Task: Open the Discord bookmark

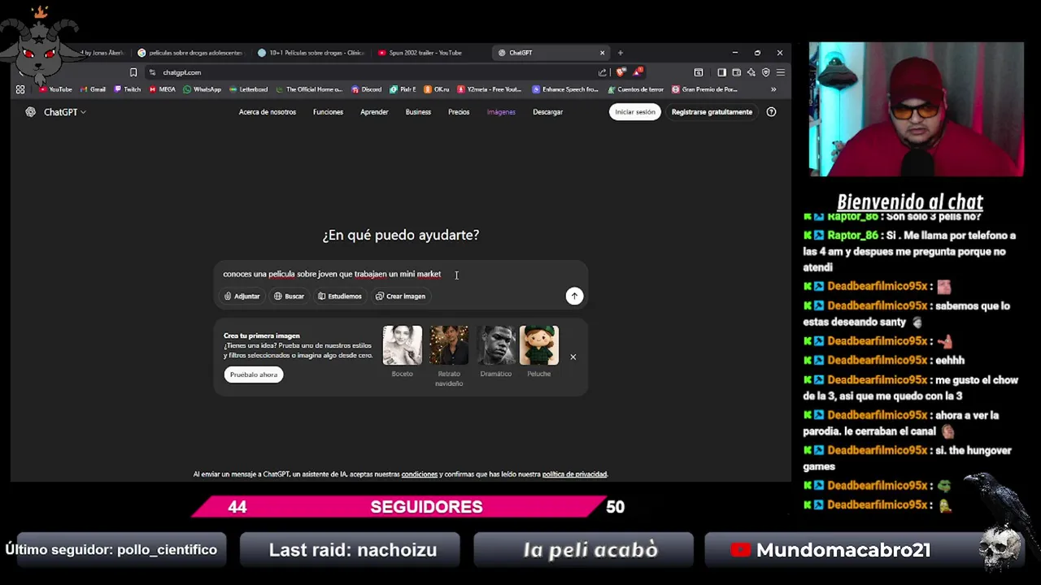Action: [366, 89]
